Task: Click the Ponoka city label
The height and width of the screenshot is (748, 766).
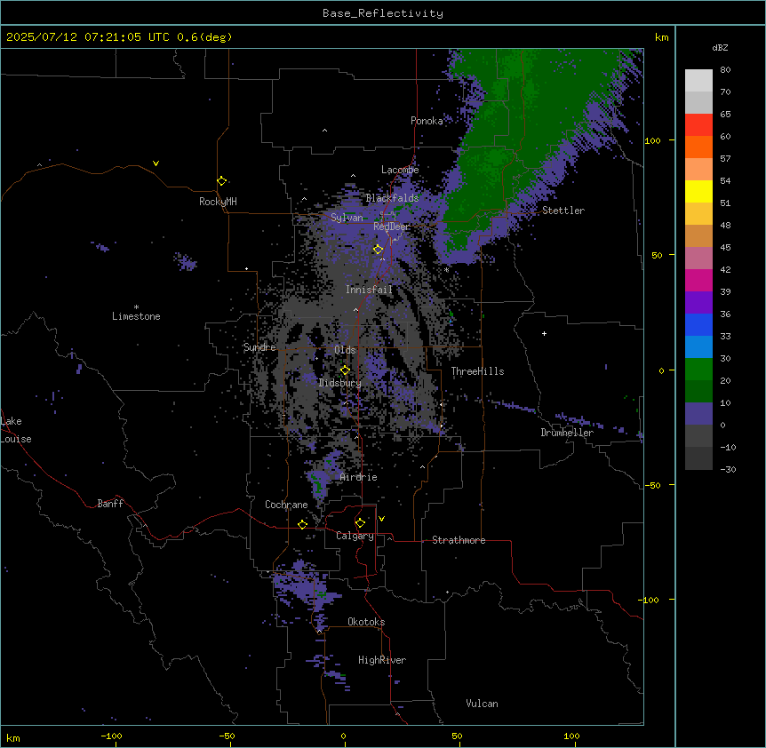Action: [427, 121]
